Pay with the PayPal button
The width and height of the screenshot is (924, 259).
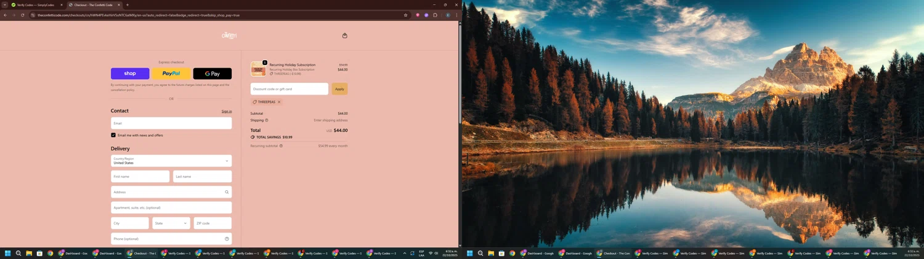(171, 74)
